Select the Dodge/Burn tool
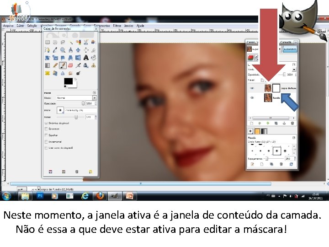This screenshot has height=247, width=329. click(78, 73)
